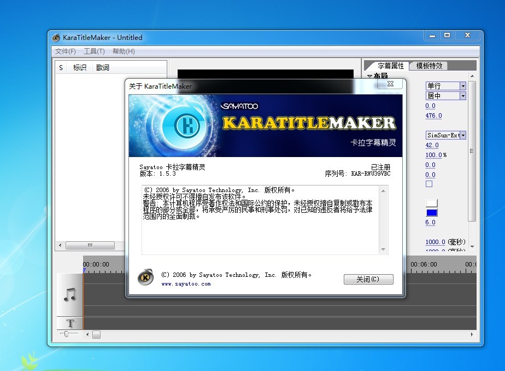Switch to the 模板特效 tab
Viewport: 505px width, 371px height.
[x=429, y=66]
